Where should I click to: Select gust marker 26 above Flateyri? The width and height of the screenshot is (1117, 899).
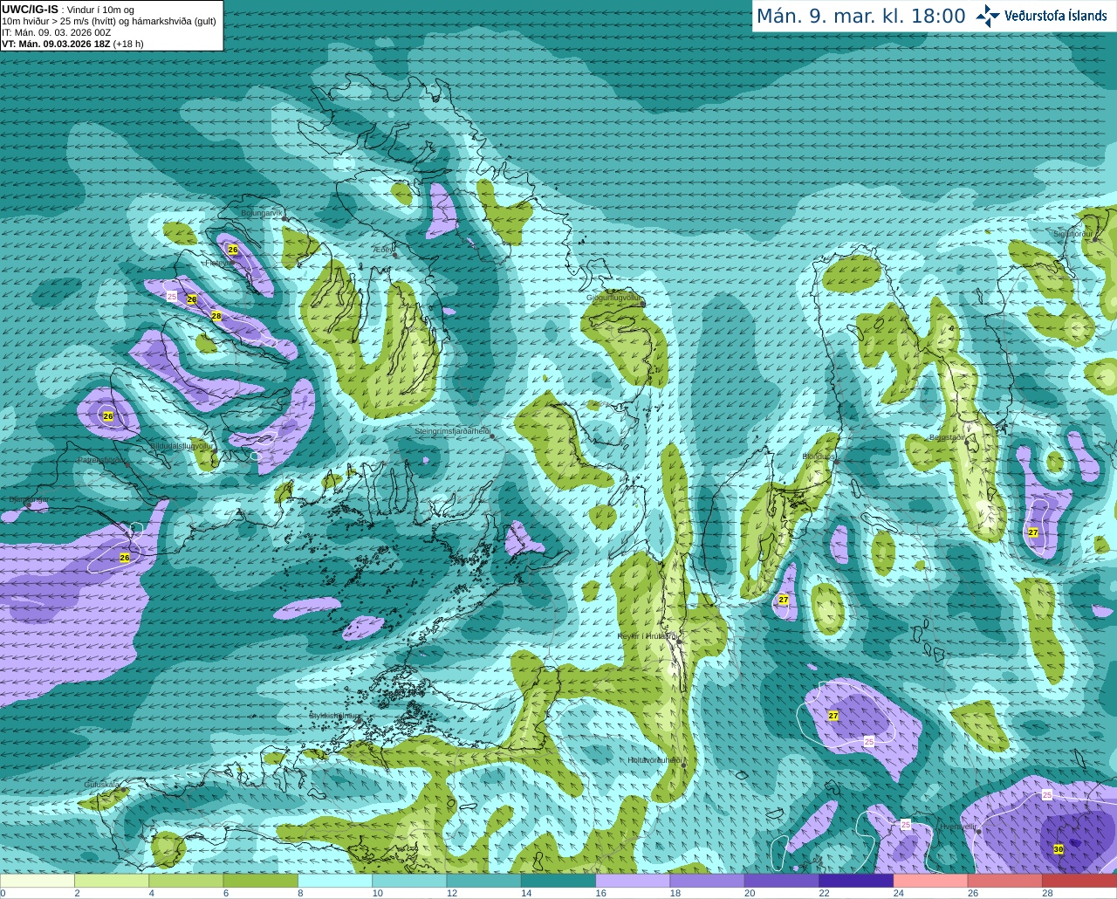tap(233, 250)
